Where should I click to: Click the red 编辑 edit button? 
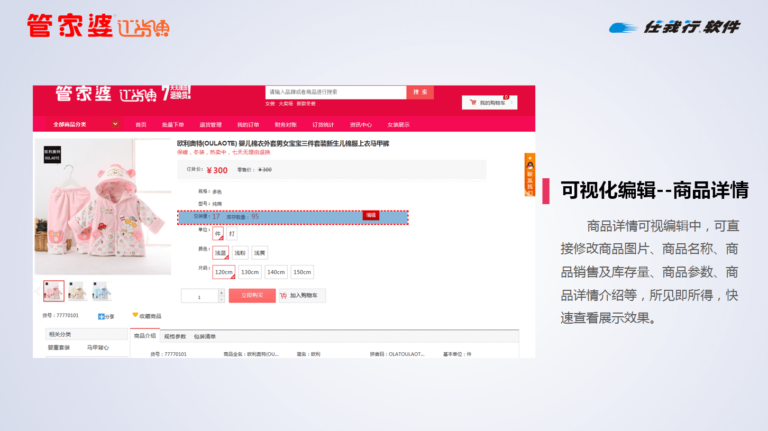(371, 215)
